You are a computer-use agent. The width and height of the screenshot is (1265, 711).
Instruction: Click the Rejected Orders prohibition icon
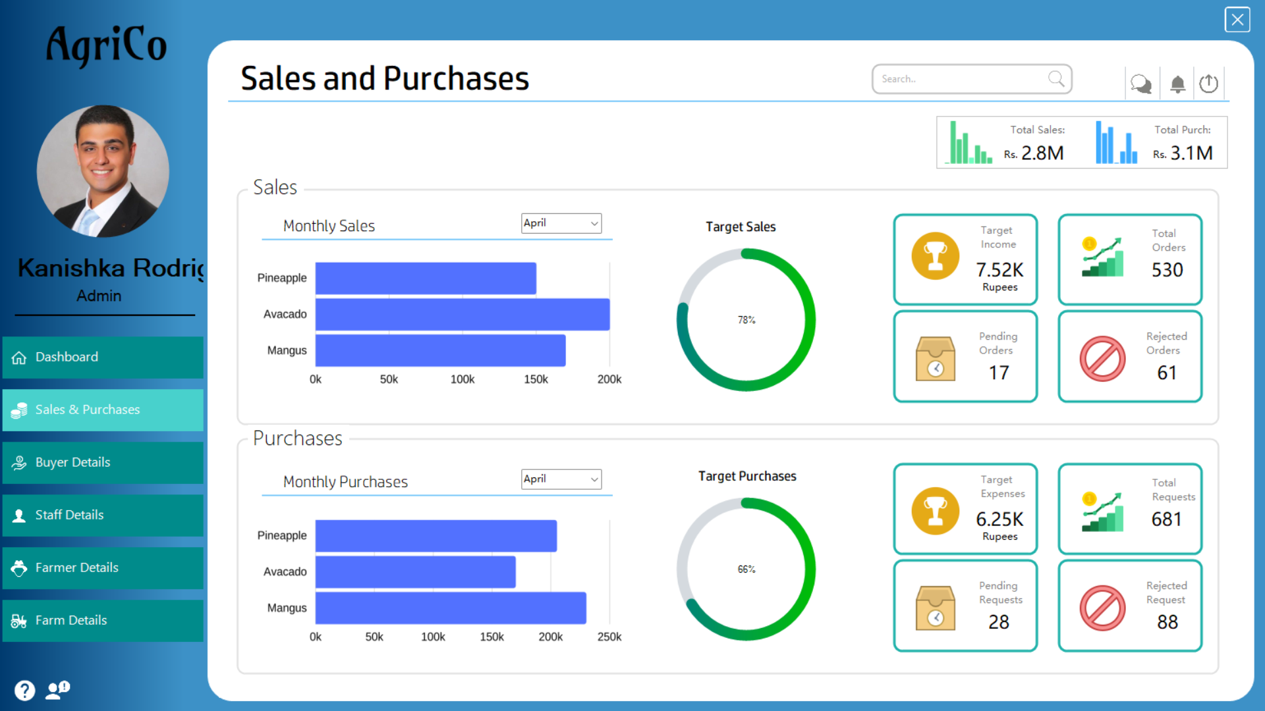pyautogui.click(x=1102, y=359)
